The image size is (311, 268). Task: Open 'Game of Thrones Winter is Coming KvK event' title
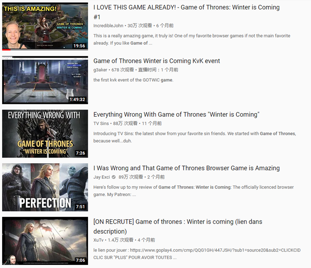click(x=157, y=61)
